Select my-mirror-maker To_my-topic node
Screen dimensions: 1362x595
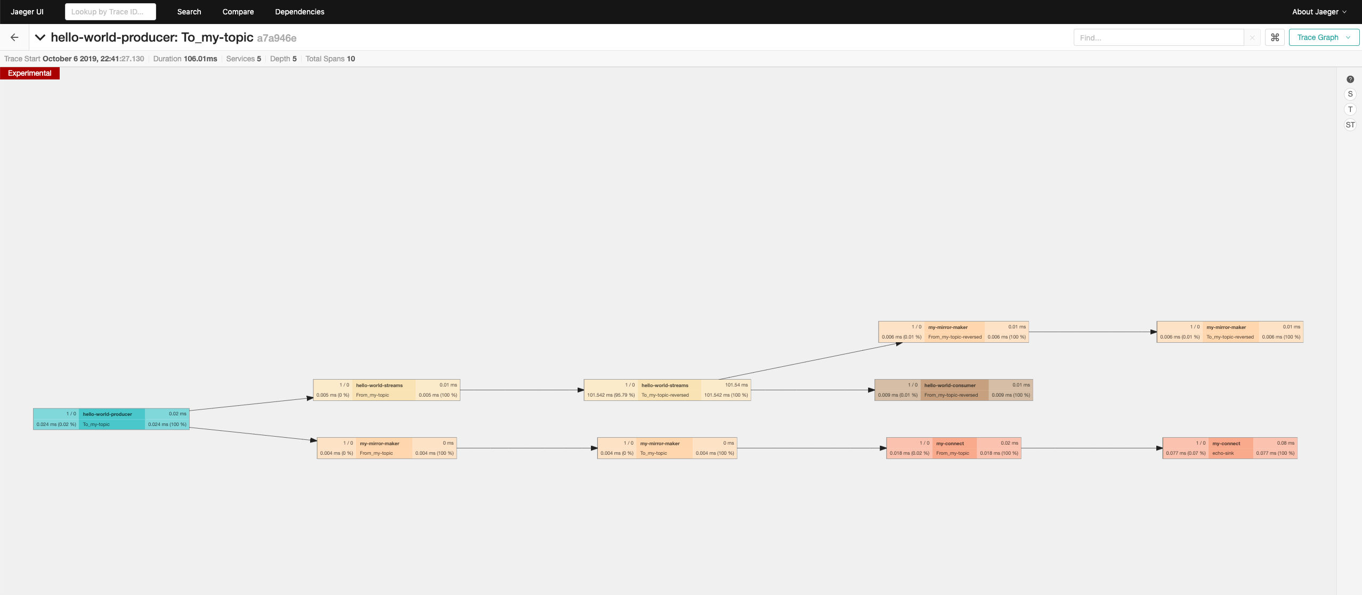(667, 448)
